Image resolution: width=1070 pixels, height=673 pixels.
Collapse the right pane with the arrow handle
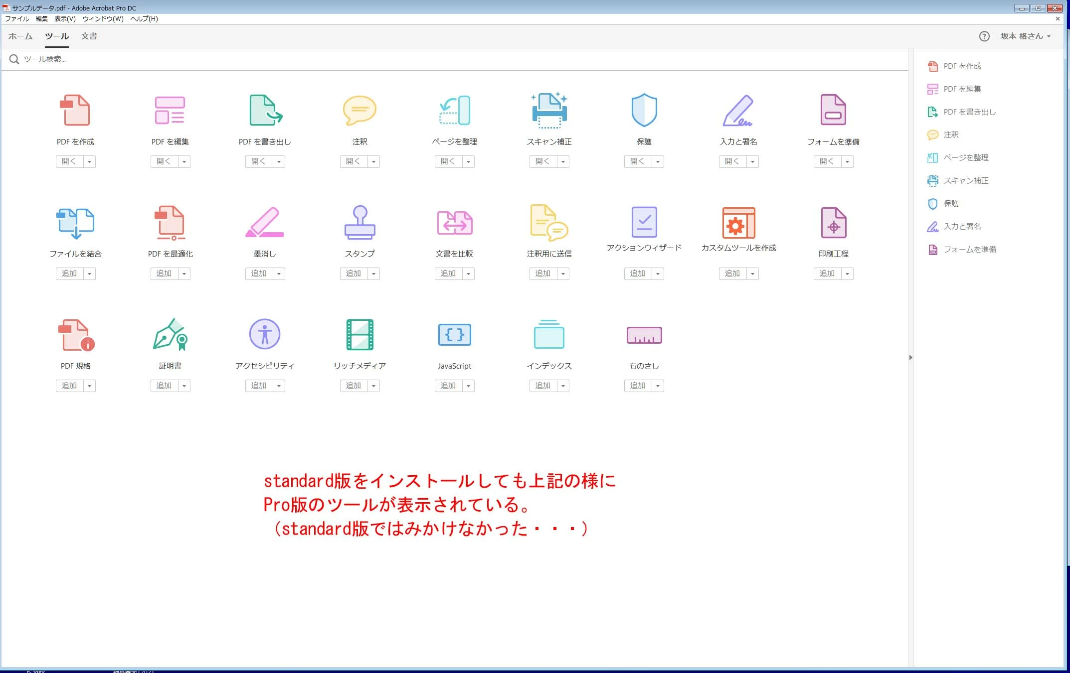pos(910,357)
